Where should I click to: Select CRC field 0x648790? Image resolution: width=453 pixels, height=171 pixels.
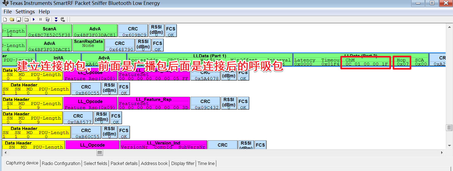[x=120, y=45]
